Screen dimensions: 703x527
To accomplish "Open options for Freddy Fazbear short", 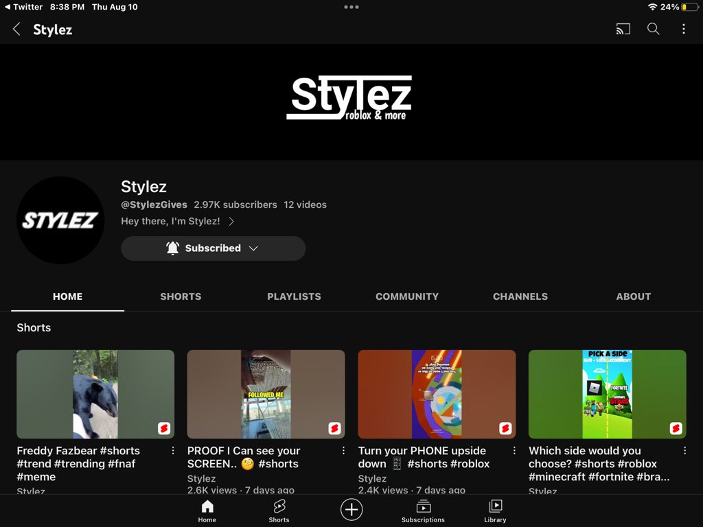I will coord(173,451).
